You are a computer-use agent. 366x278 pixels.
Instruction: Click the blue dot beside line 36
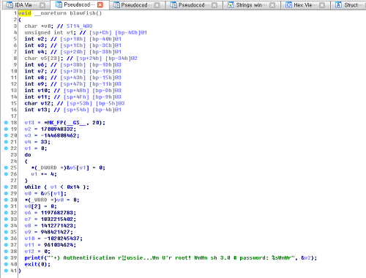pos(6,238)
